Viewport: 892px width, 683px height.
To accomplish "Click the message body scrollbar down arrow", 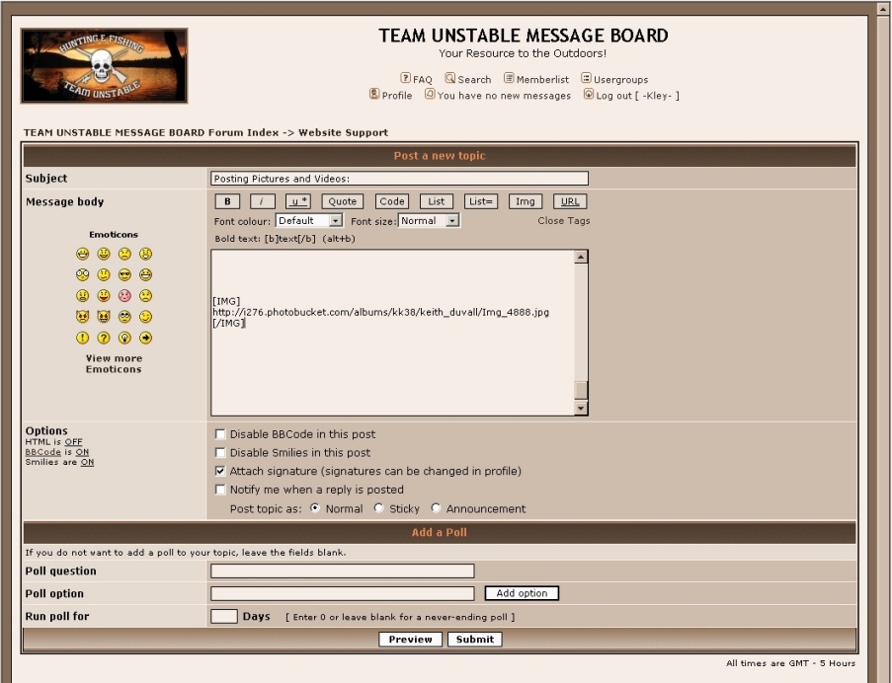I will pos(581,409).
